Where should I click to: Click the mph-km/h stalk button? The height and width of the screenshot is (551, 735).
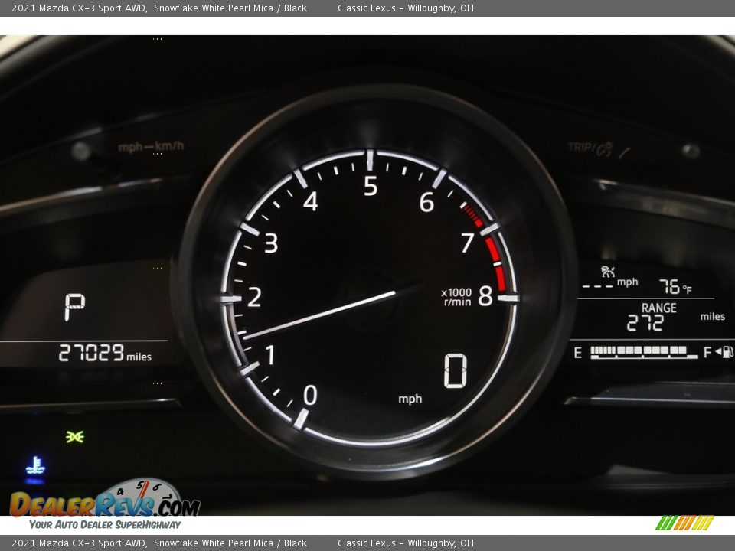(x=81, y=151)
